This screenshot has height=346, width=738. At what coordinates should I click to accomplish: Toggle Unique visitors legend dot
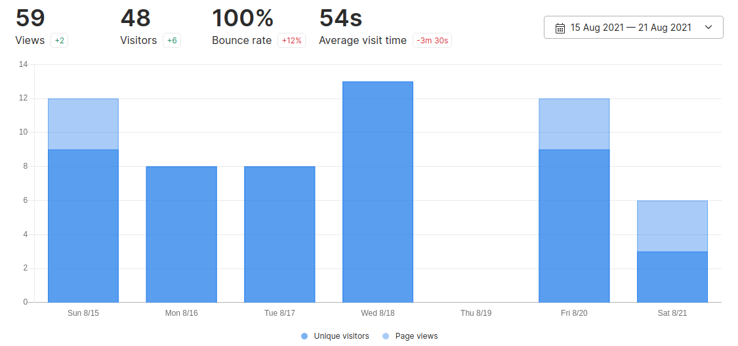[x=304, y=336]
